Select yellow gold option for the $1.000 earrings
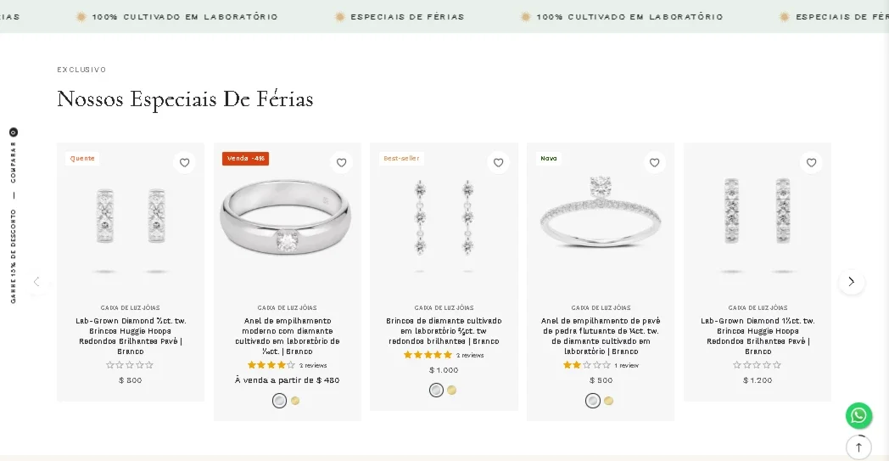This screenshot has height=461, width=889. coord(451,390)
